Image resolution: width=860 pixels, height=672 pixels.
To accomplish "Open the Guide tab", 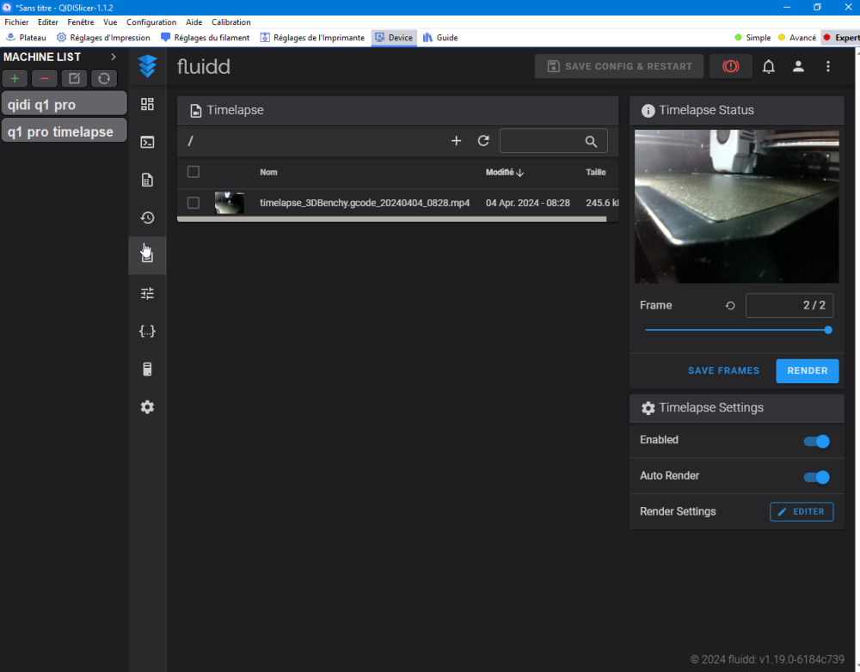I will tap(439, 37).
